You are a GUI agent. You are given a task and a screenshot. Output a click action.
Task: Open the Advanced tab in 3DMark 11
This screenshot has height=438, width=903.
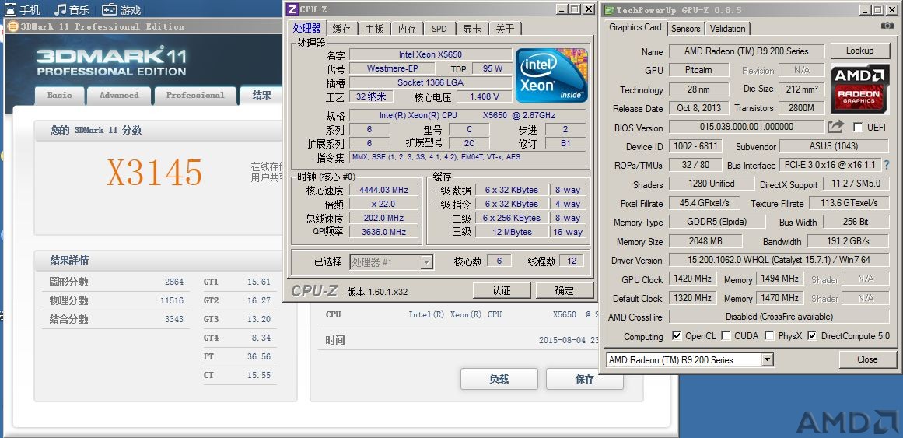[x=119, y=96]
